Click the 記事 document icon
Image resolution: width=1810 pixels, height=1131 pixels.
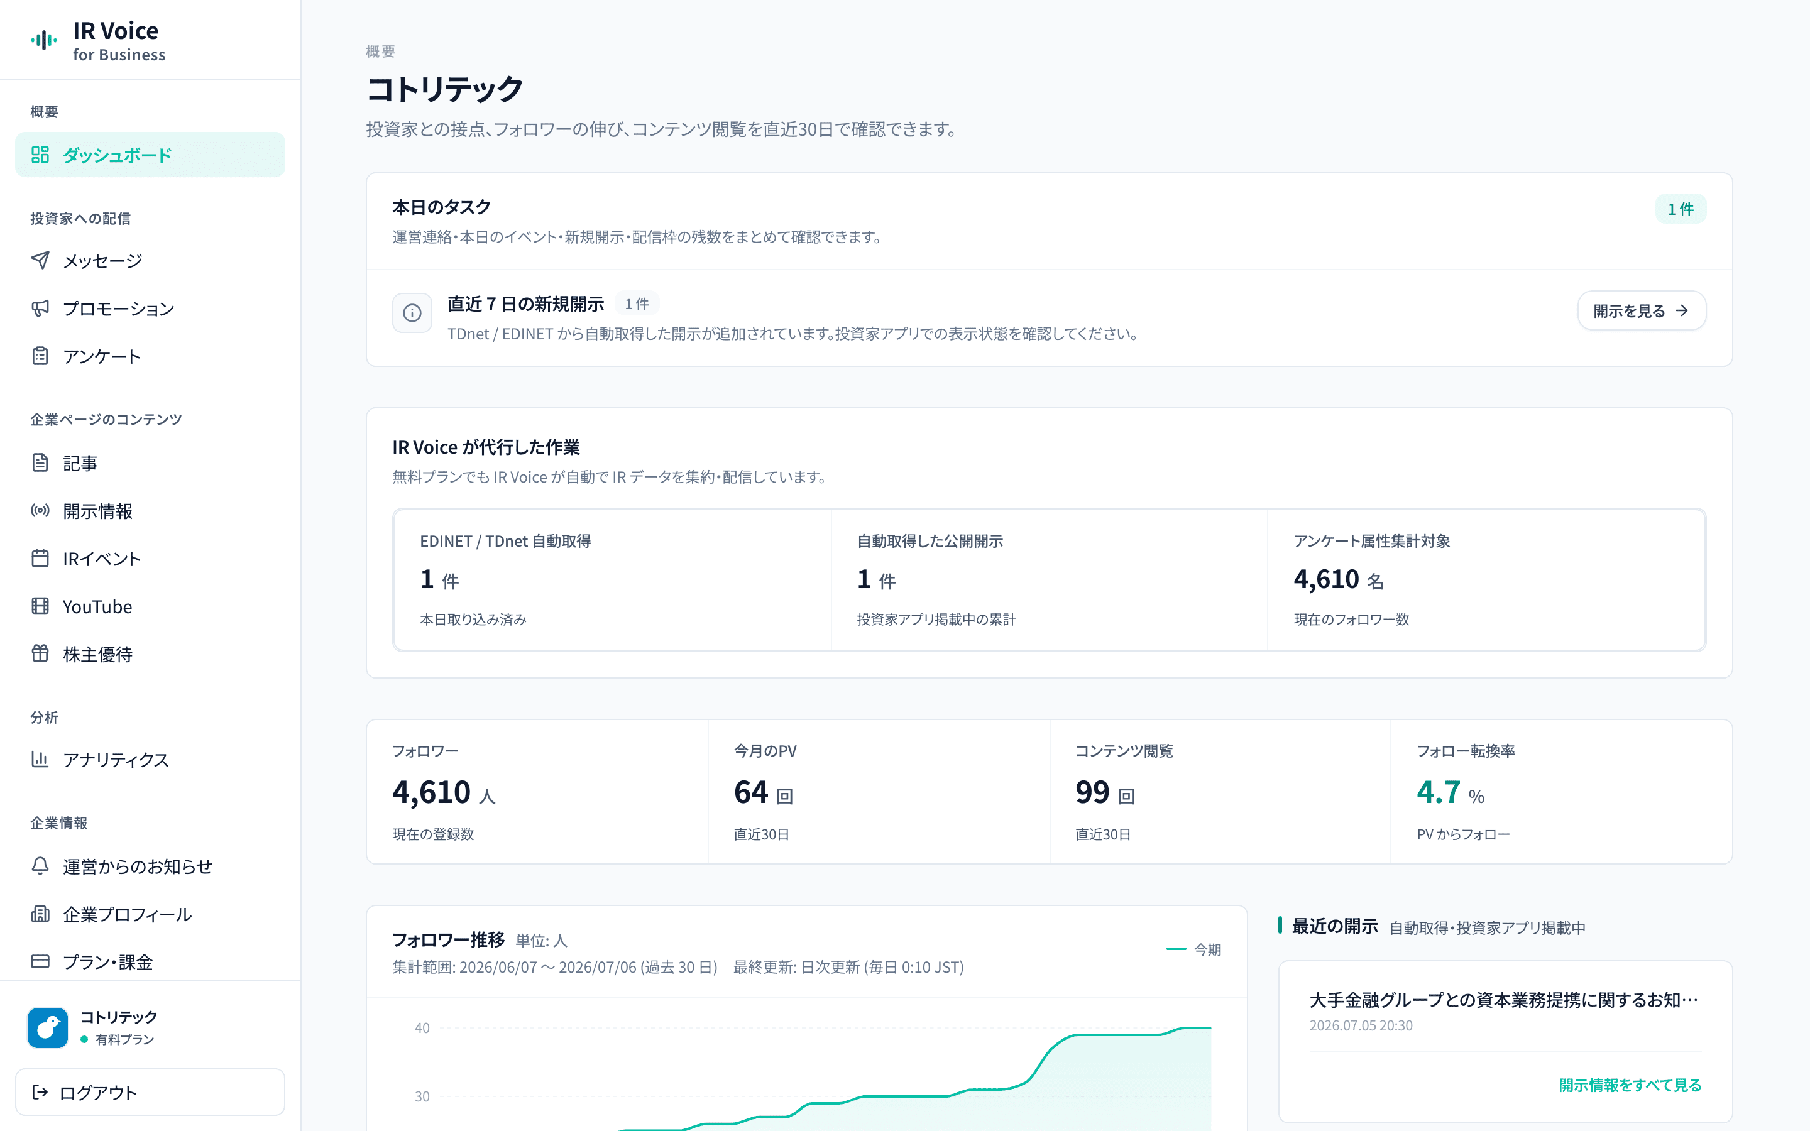pyautogui.click(x=40, y=463)
